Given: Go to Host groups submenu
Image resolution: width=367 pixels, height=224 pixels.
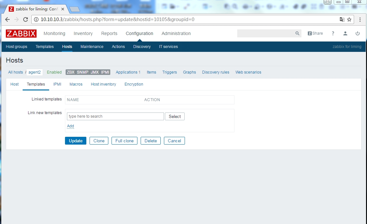Looking at the screenshot, I should [x=16, y=47].
